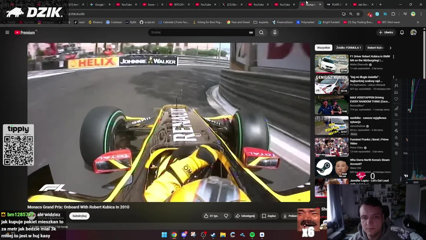The width and height of the screenshot is (426, 240).
Task: Open YouTube notifications bell
Action: coord(402,32)
